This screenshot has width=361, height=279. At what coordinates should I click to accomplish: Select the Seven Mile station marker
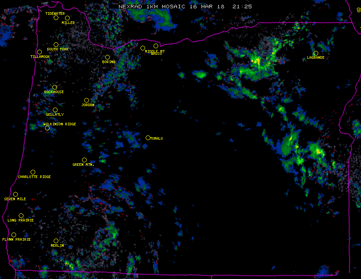[x=15, y=195]
